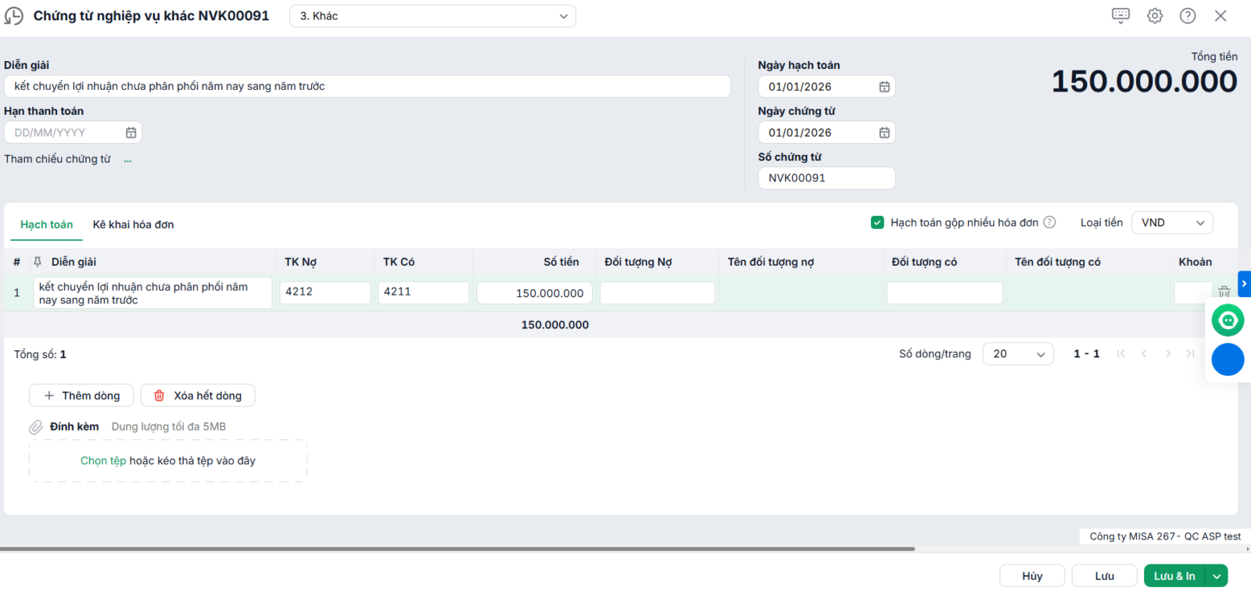Open the '3. Khác' voucher type dropdown

coord(432,16)
